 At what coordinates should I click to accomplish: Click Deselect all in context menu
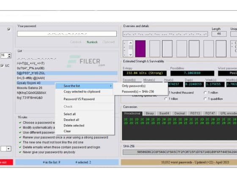[x=72, y=120]
